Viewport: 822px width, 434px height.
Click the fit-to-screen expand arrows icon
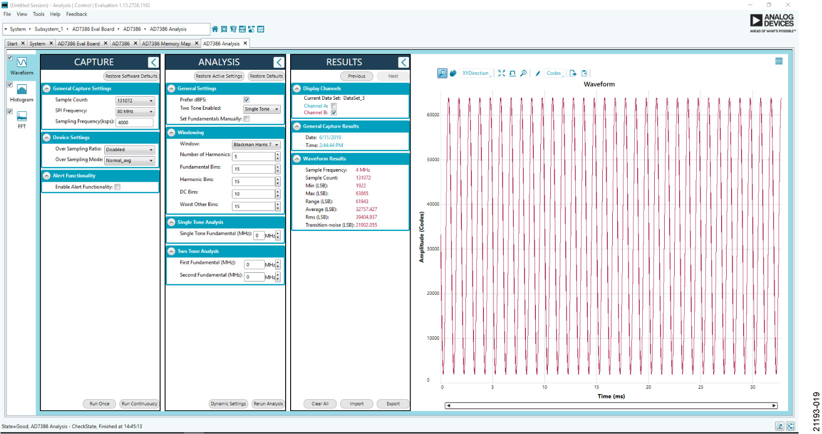point(501,73)
